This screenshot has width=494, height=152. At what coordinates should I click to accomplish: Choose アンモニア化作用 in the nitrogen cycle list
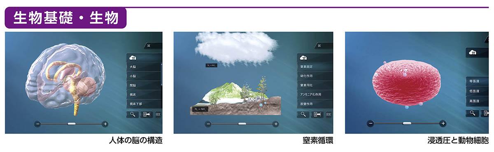pos(315,95)
